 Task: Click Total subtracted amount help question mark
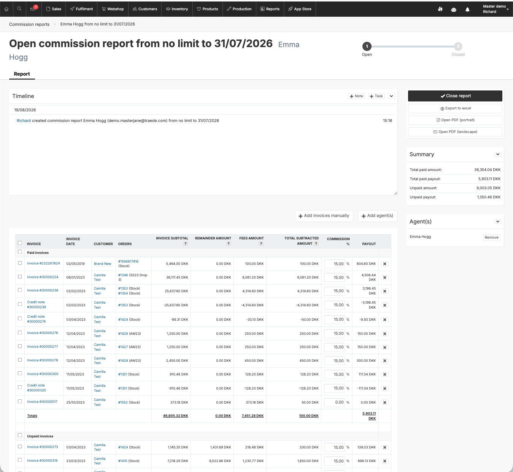point(316,244)
